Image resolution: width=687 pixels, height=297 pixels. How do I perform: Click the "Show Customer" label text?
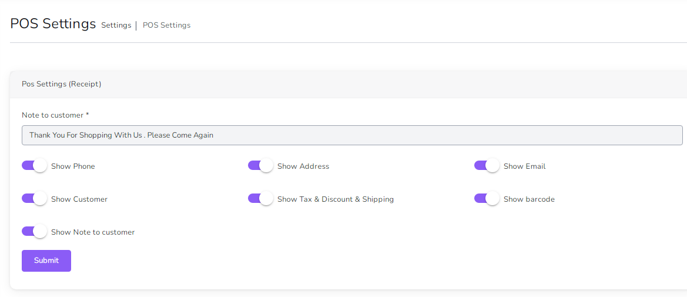(x=79, y=199)
